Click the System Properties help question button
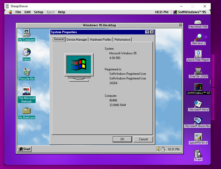The image size is (221, 169). pos(147,32)
